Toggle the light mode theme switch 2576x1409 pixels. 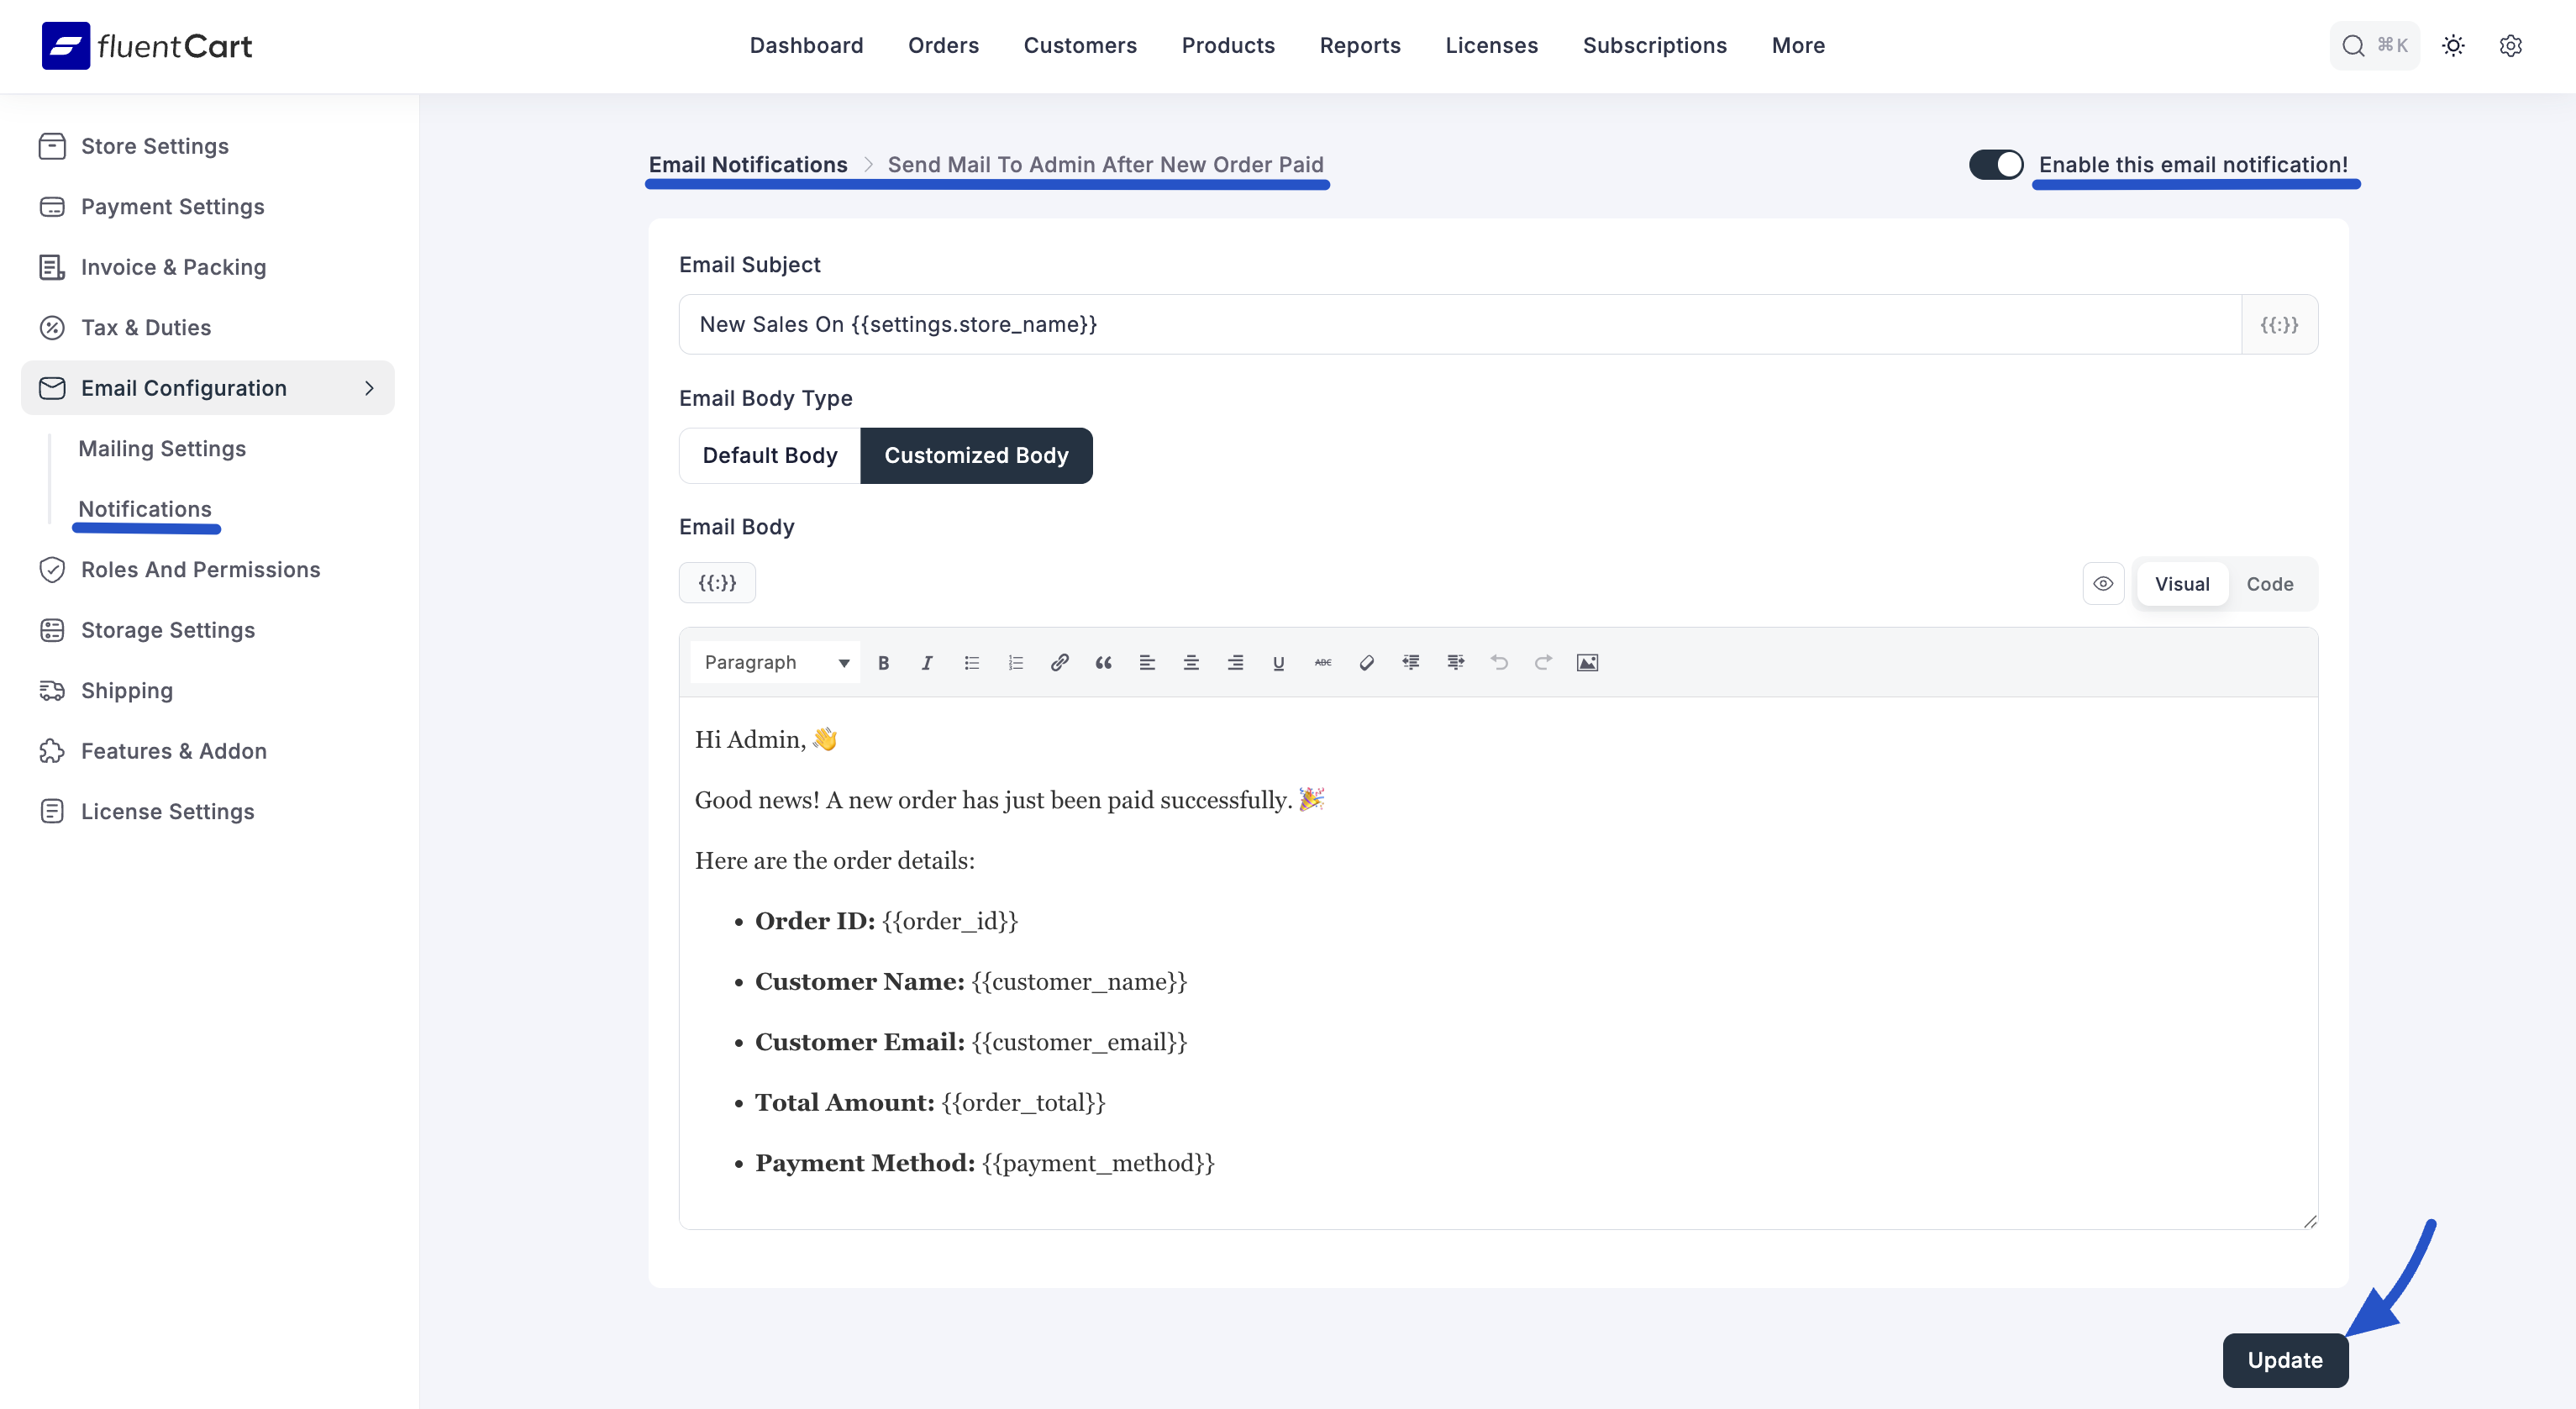coord(2453,45)
